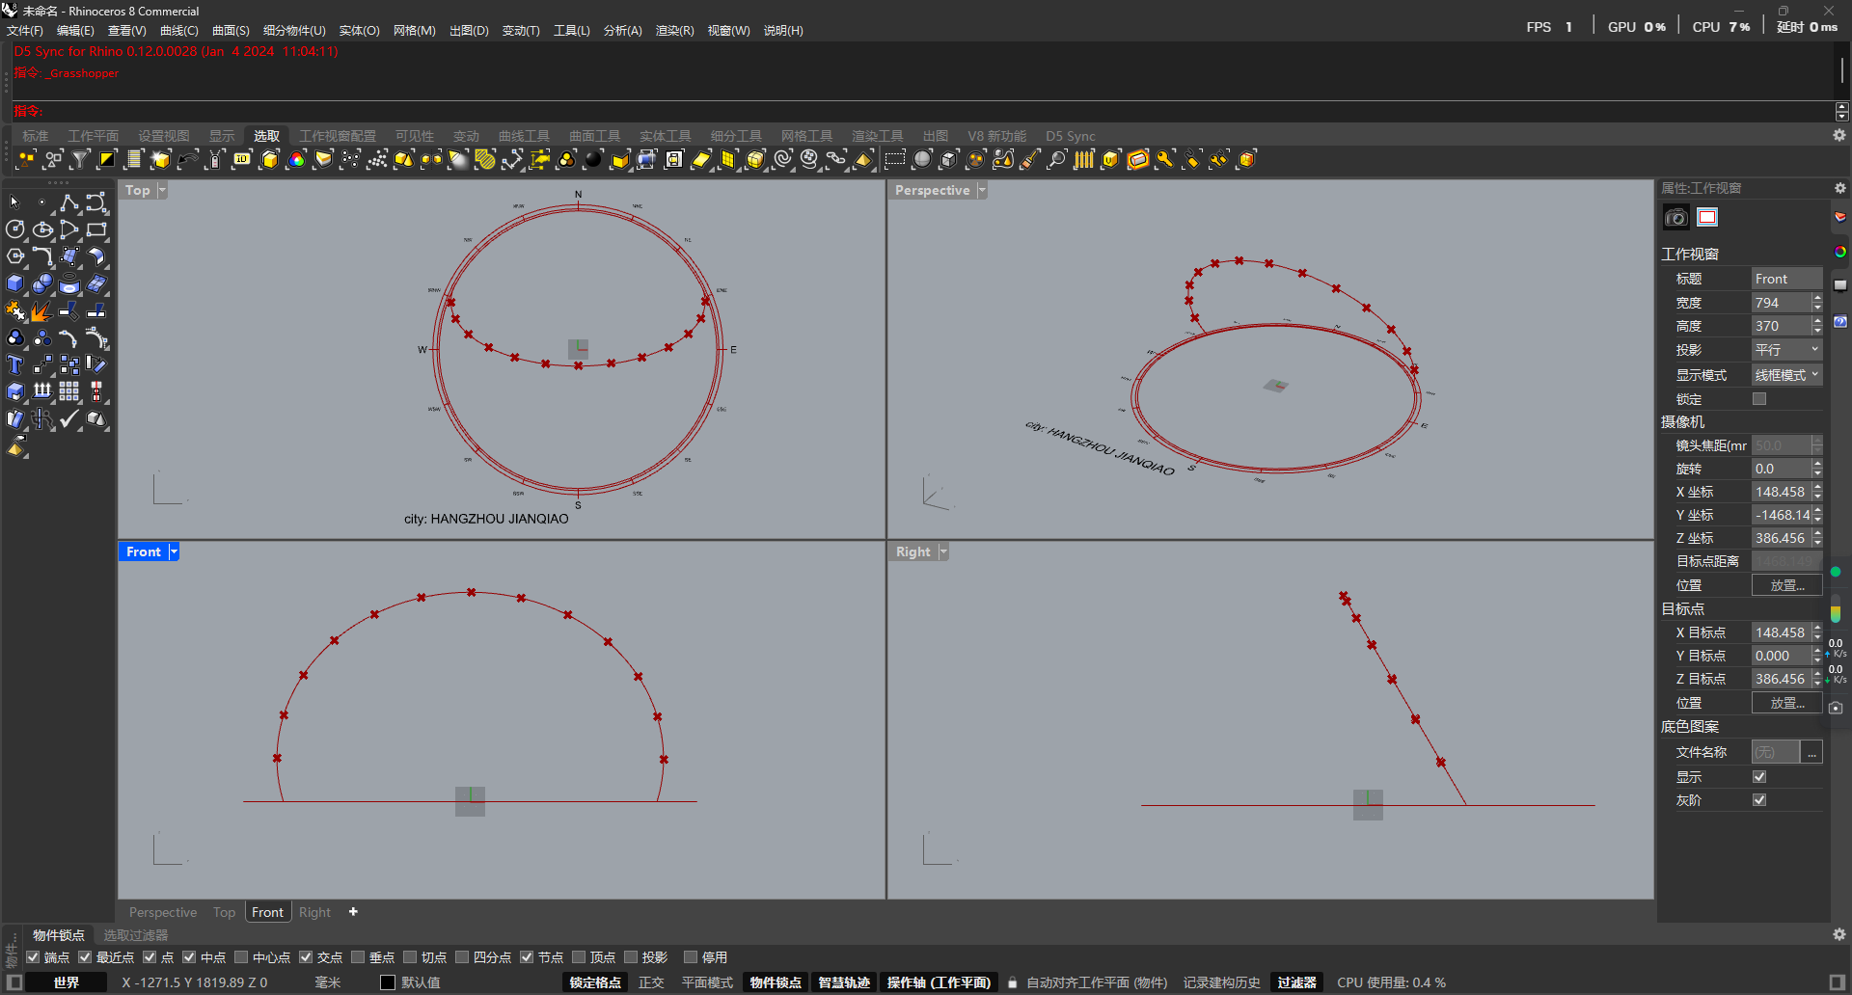
Task: Toggle the 节点 (Knot) osnap checkbox
Action: point(527,957)
